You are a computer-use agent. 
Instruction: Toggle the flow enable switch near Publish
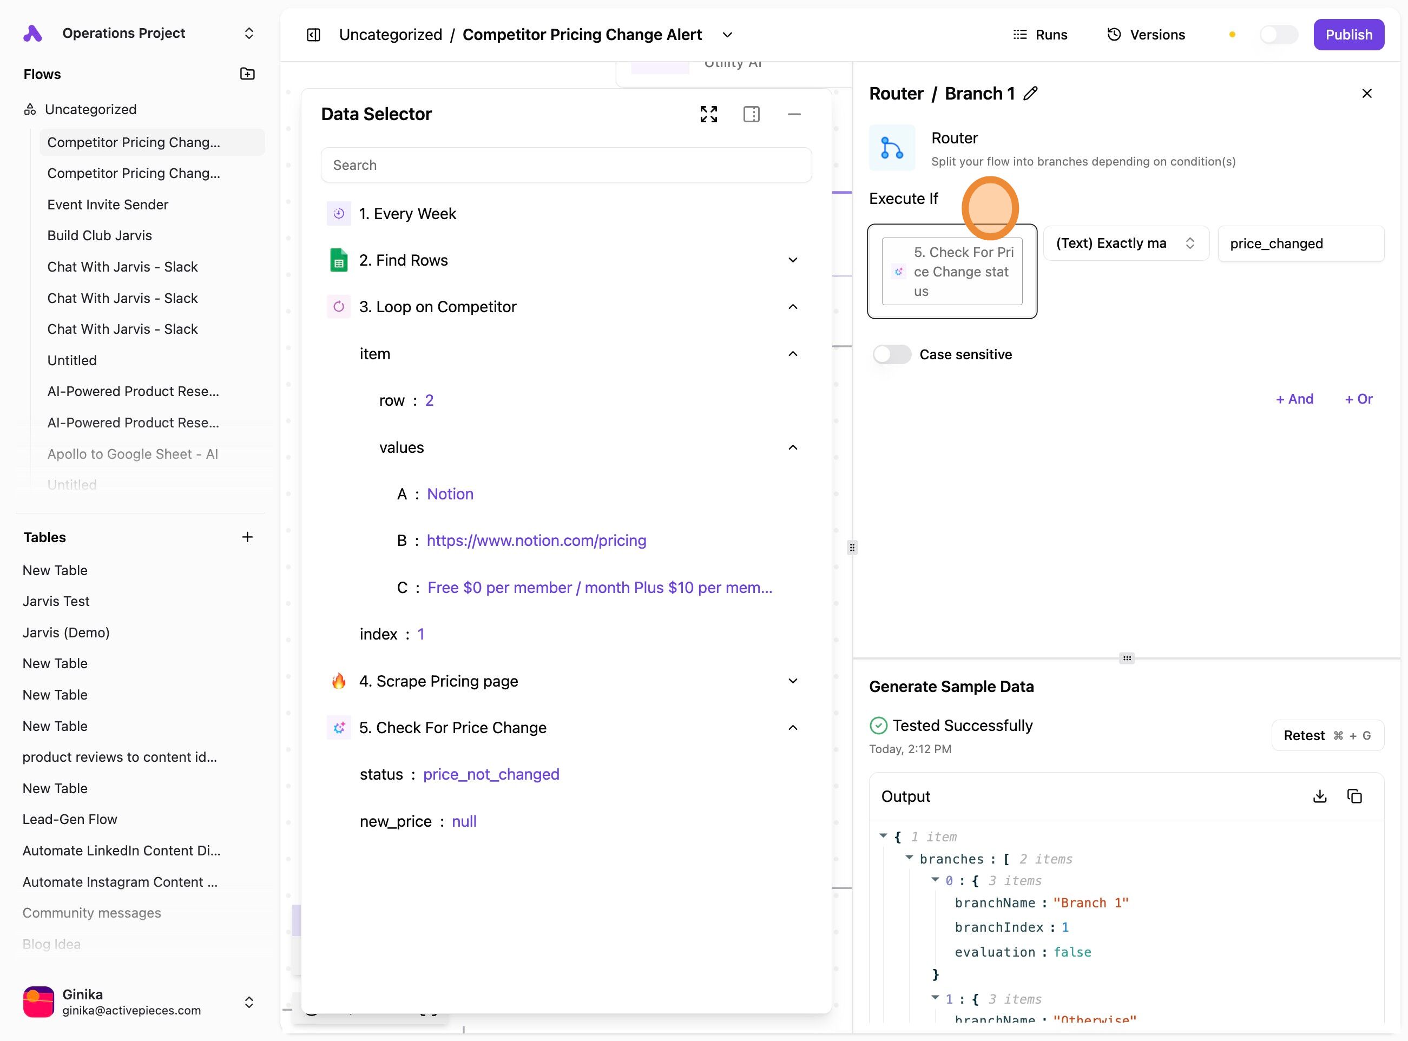pyautogui.click(x=1278, y=35)
